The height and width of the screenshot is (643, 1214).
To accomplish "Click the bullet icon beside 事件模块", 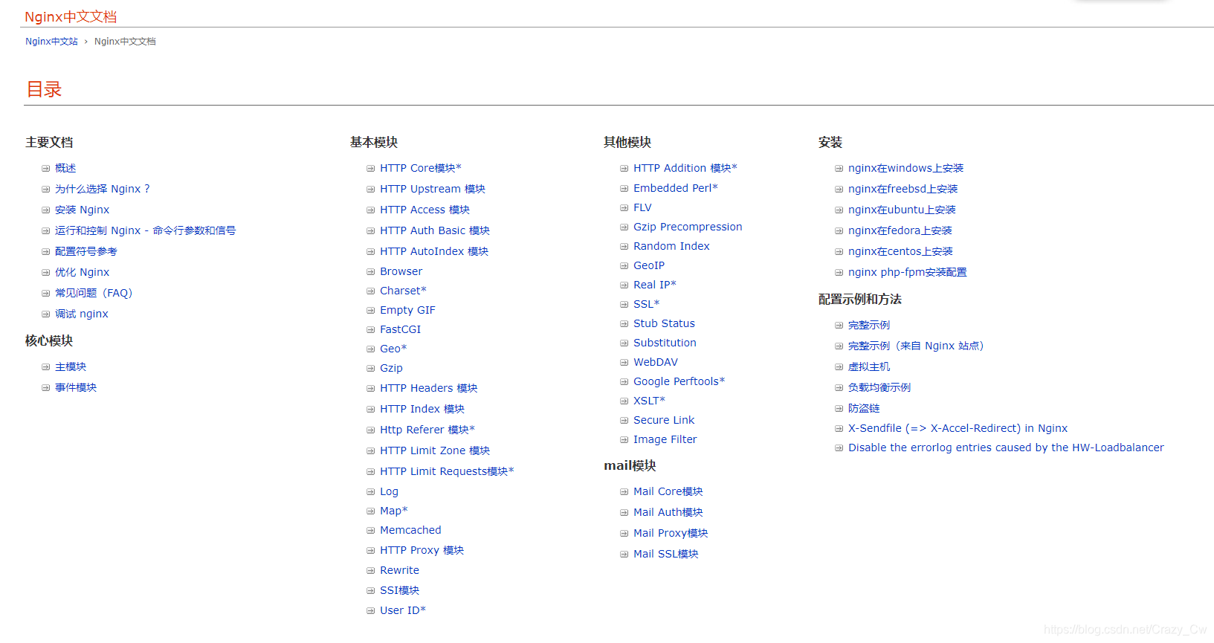I will click(45, 388).
